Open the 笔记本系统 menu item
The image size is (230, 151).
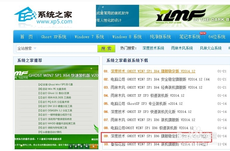pos(190,37)
